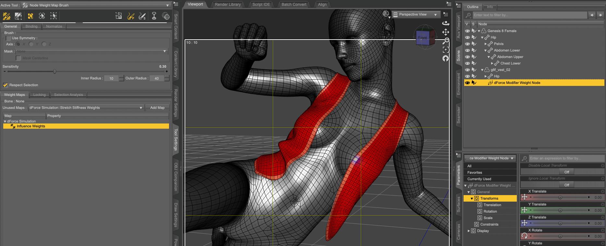Click the X Rotate circular arrow icon
Screen dimensions: 606x246
tap(524, 236)
